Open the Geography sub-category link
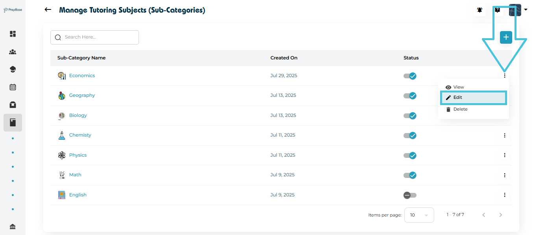Viewport: 535px width, 235px height. click(82, 95)
